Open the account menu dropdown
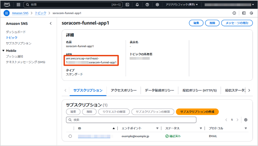This screenshot has height=146, width=258. click(x=229, y=5)
